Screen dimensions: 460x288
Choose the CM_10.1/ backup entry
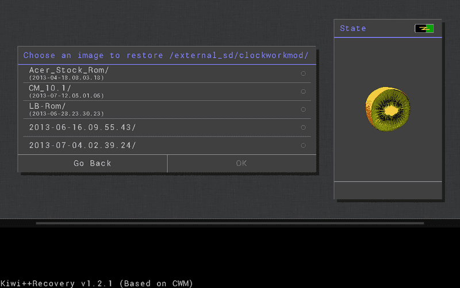tap(167, 92)
